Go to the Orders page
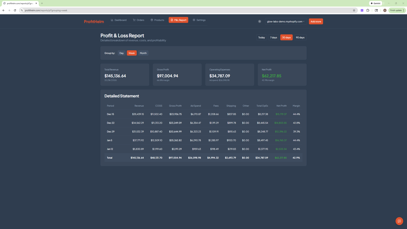The width and height of the screenshot is (407, 229). point(139,20)
